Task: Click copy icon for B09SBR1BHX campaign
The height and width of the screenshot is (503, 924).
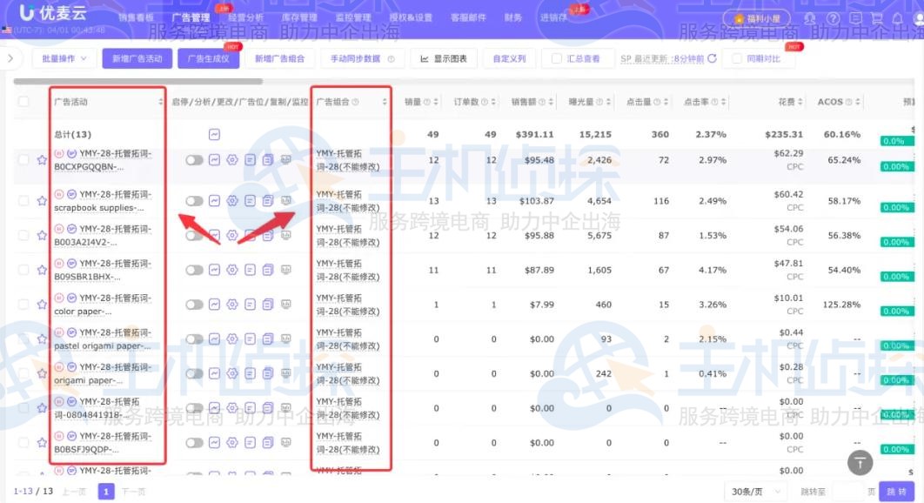Action: pyautogui.click(x=268, y=270)
